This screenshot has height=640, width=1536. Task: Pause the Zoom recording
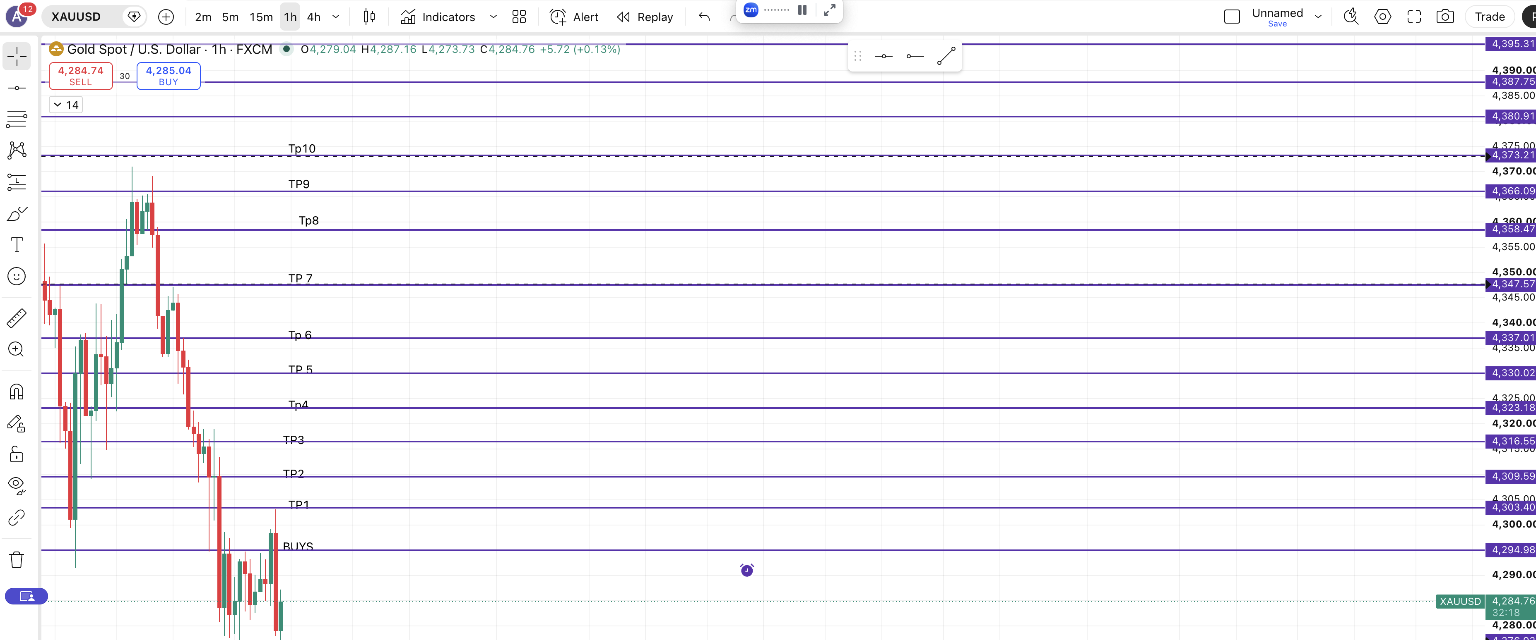tap(802, 10)
